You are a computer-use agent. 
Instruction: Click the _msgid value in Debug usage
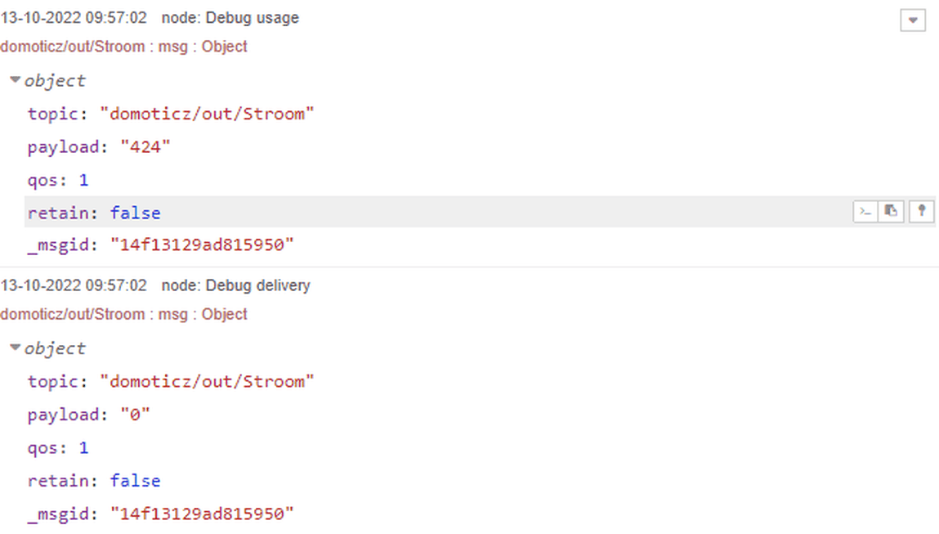point(202,245)
